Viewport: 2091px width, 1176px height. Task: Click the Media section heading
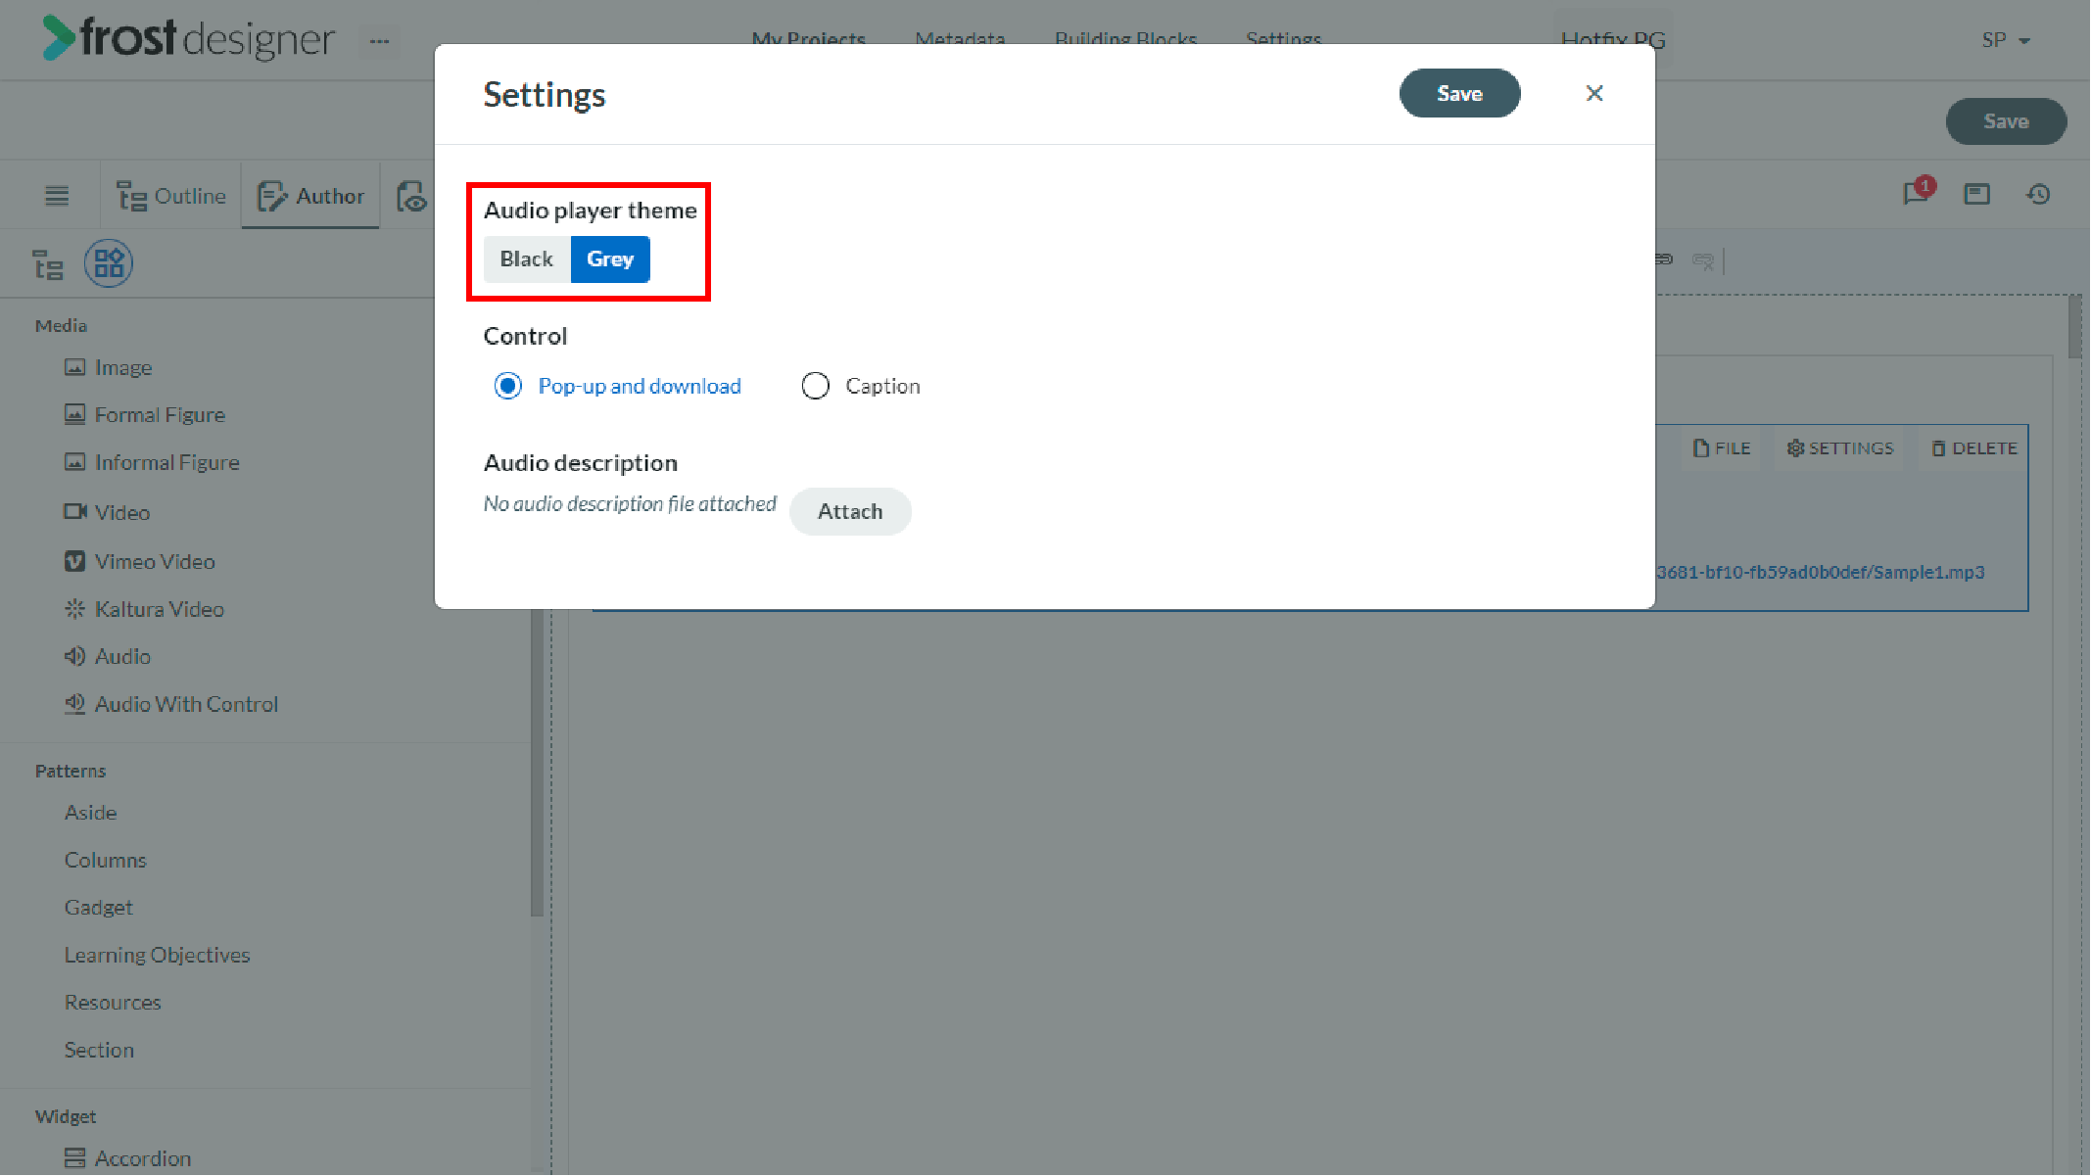coord(61,325)
